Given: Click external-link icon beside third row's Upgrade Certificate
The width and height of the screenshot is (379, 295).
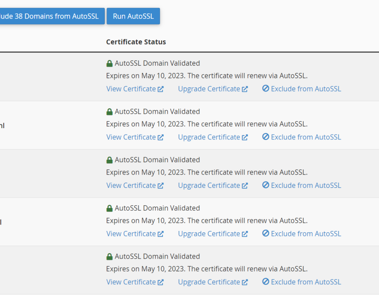Looking at the screenshot, I should (245, 186).
